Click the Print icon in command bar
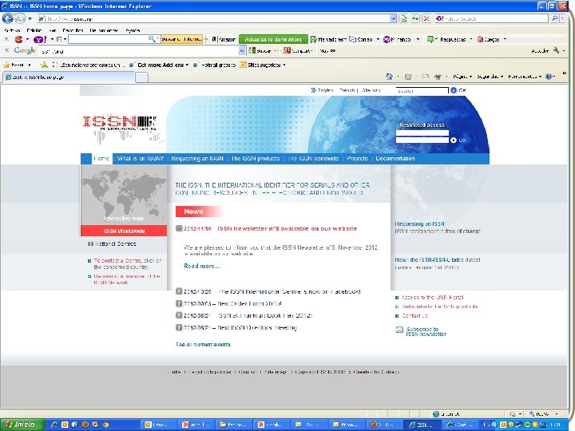The height and width of the screenshot is (431, 575). (438, 77)
